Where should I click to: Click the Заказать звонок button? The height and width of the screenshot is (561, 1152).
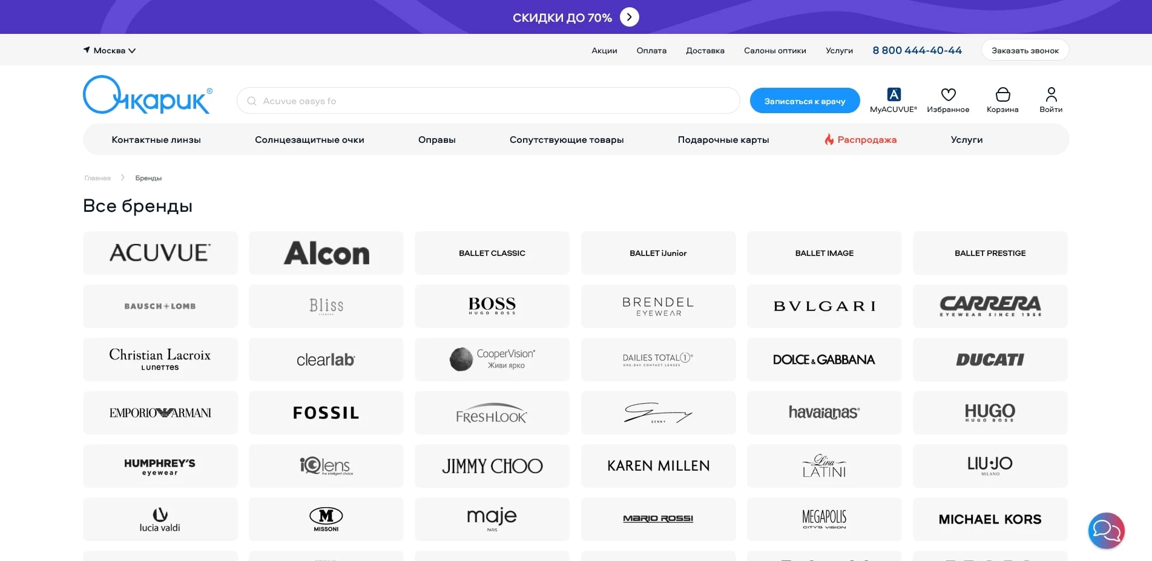click(1025, 50)
